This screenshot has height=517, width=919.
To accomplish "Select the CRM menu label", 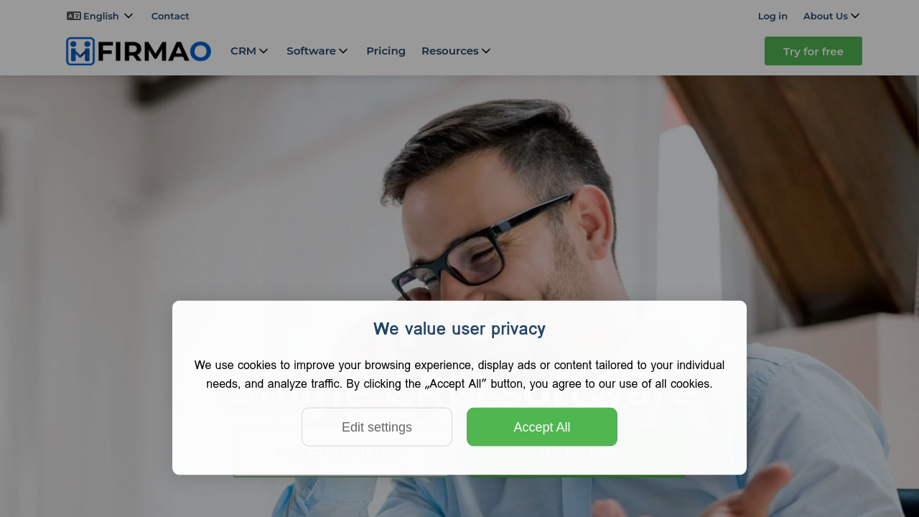I will pyautogui.click(x=243, y=51).
